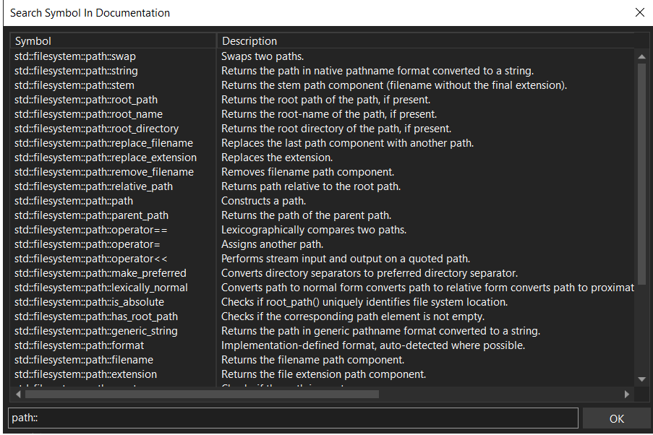This screenshot has width=653, height=435.
Task: Select std::filesystem::path::replace_extension in the list
Action: [x=106, y=158]
